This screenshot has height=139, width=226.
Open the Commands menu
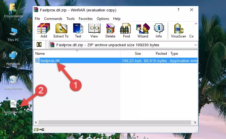point(53,19)
